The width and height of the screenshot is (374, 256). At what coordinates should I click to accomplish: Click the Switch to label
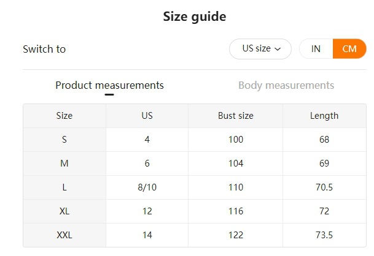[x=44, y=49]
